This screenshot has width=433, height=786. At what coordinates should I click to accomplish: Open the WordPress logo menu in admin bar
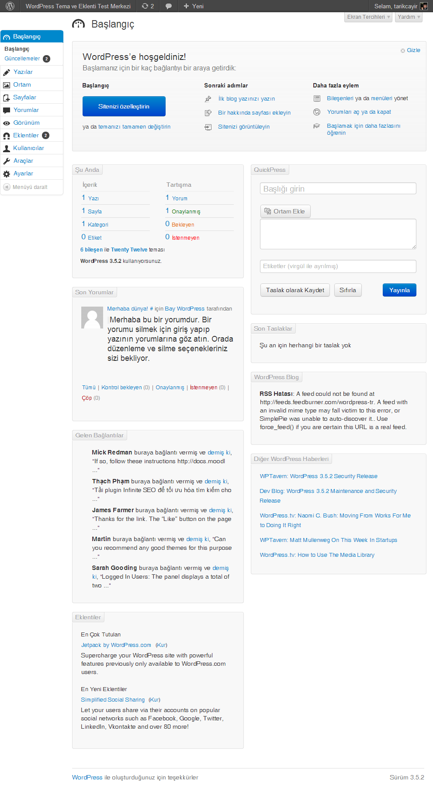(10, 6)
